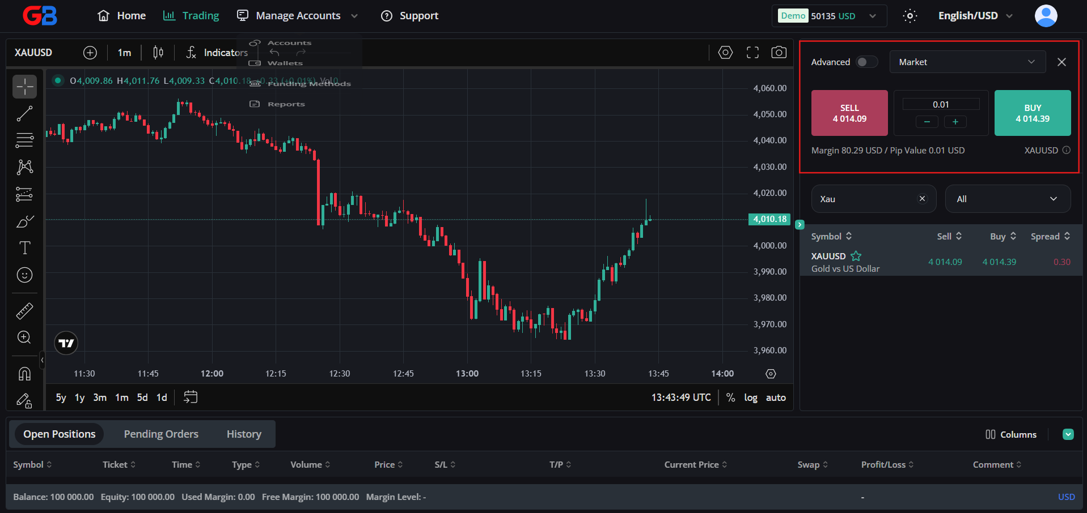This screenshot has width=1087, height=513.
Task: Click the 0.01 volume input field
Action: click(941, 104)
